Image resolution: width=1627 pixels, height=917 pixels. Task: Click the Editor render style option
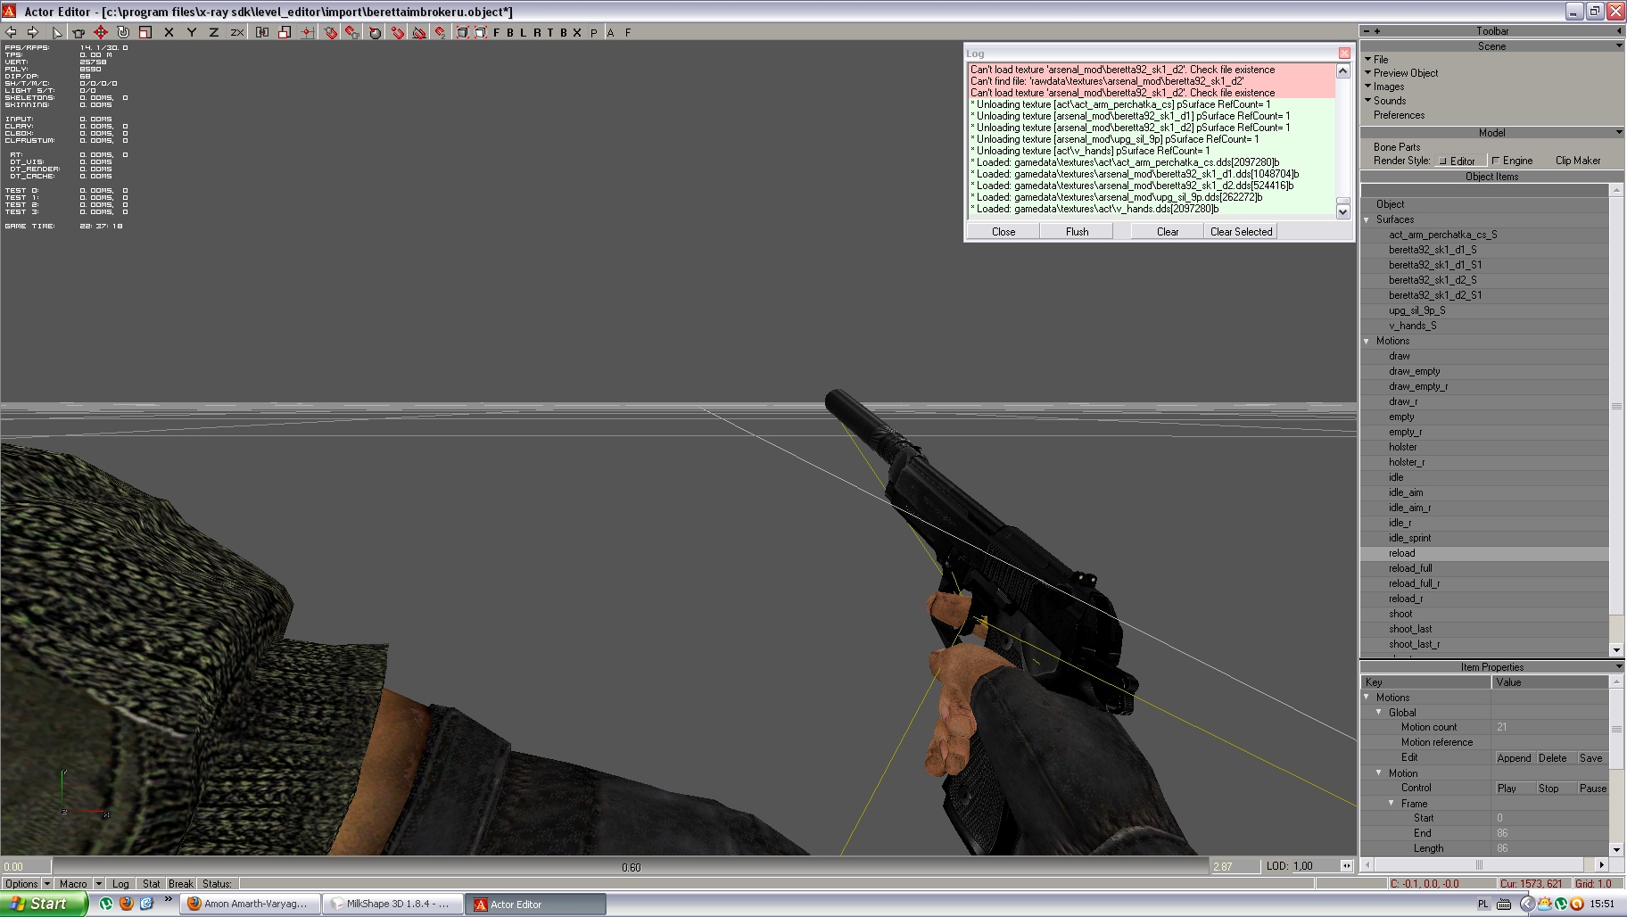point(1461,161)
